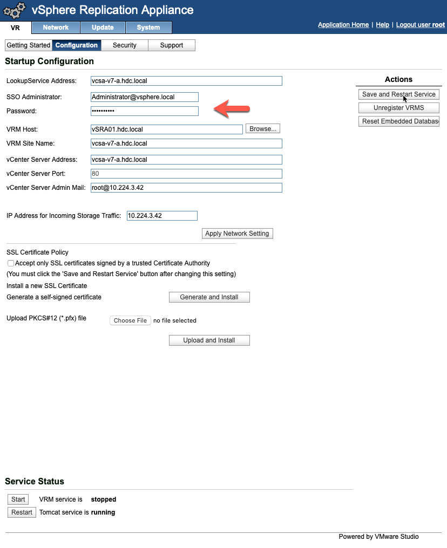This screenshot has width=447, height=548.
Task: Click the 'LookupService Address:' label
Action: [41, 81]
